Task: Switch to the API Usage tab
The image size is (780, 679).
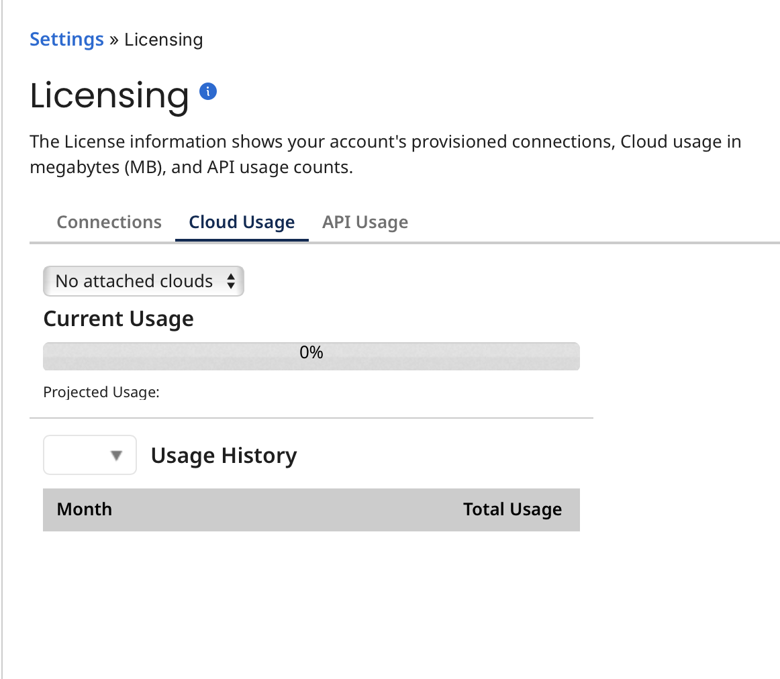Action: (x=365, y=221)
